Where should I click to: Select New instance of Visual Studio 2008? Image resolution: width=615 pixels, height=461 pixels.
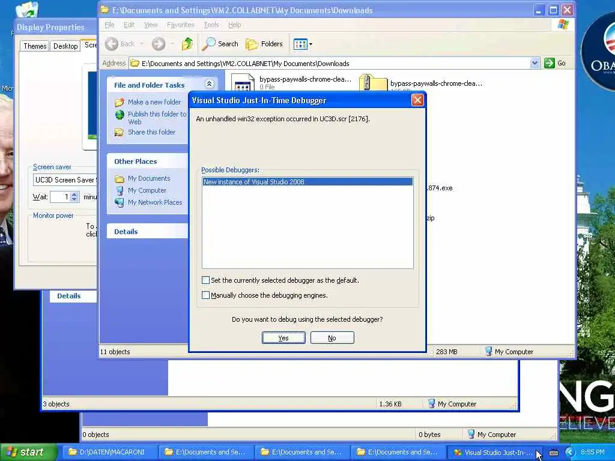307,182
